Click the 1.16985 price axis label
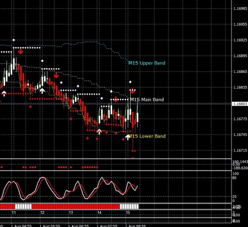Image resolution: width=248 pixels, height=227 pixels. click(240, 8)
